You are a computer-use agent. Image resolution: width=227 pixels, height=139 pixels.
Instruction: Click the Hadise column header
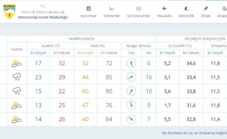16,49
